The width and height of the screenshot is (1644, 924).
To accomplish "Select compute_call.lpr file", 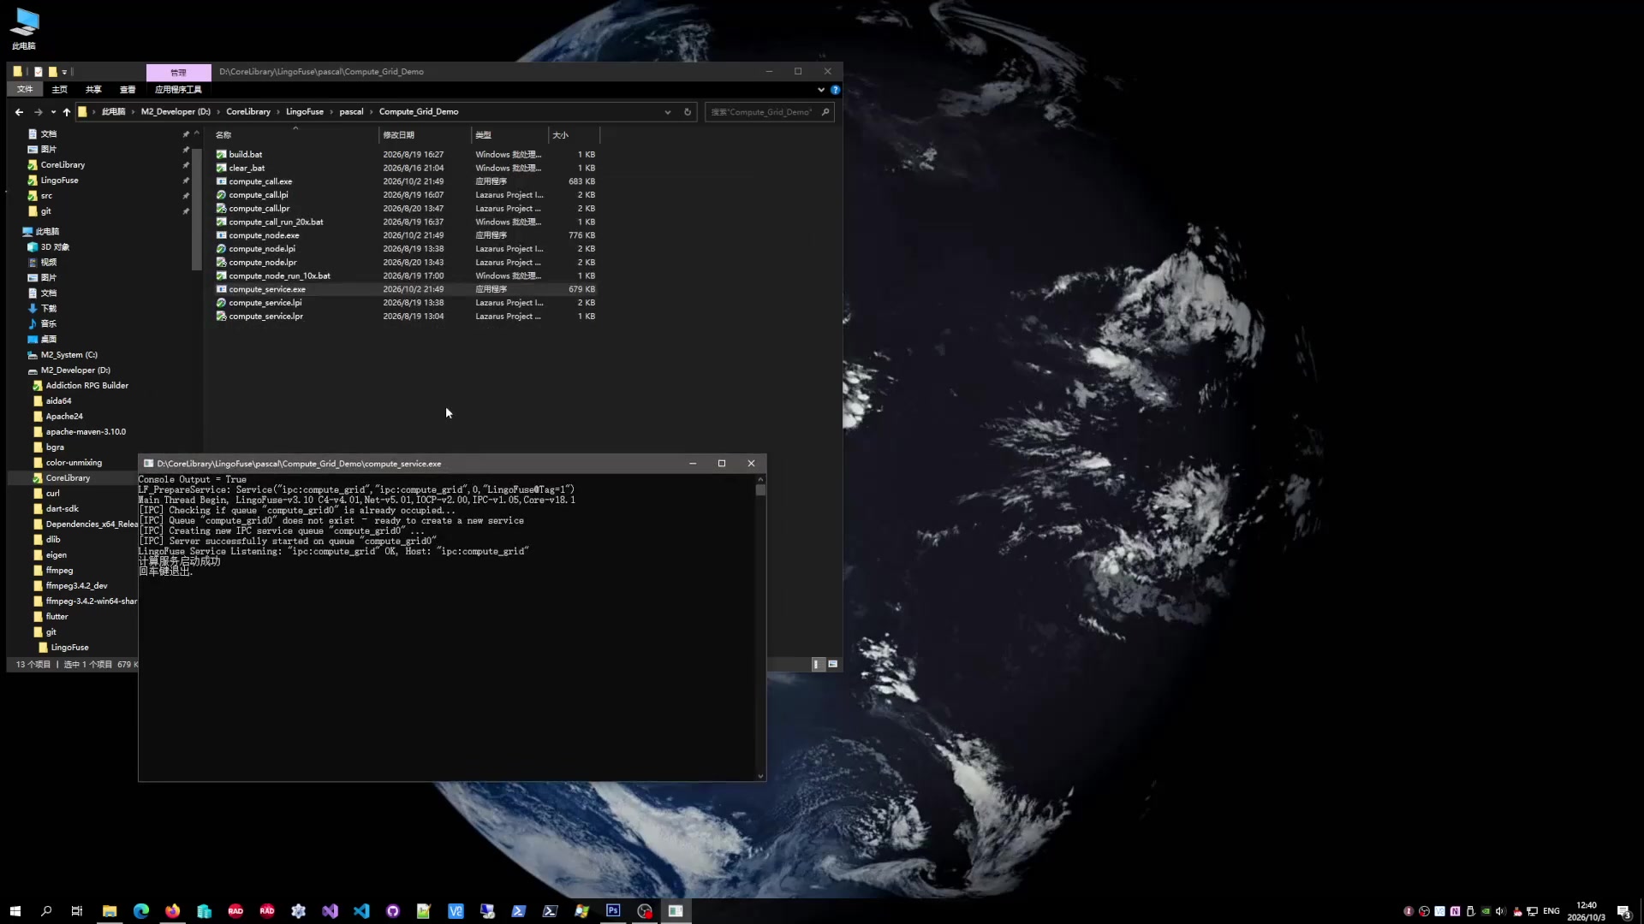I will 259,209.
